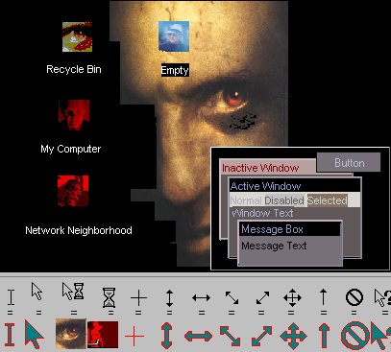
Task: Select the black thin up-arrow cursor
Action: 323,296
